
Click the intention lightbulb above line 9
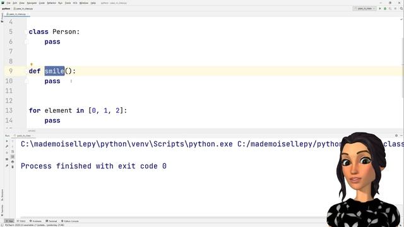32,64
